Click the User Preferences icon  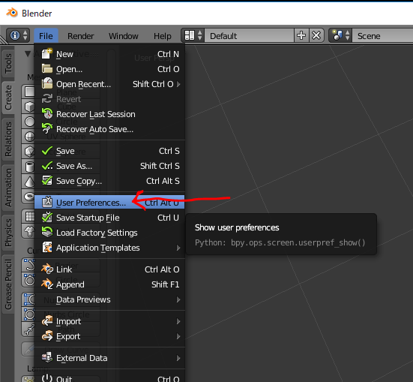(x=47, y=202)
